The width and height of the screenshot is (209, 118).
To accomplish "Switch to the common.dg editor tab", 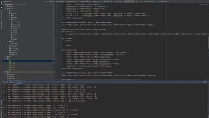I will tap(150, 2).
